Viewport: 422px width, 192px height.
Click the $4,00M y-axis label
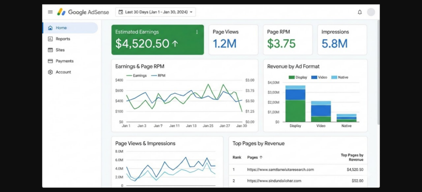pos(274,83)
